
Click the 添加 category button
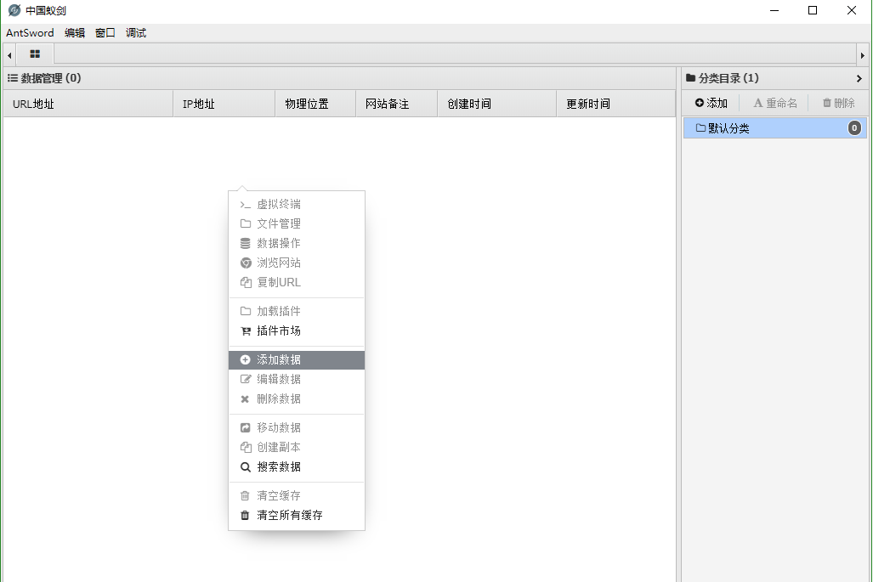point(711,103)
